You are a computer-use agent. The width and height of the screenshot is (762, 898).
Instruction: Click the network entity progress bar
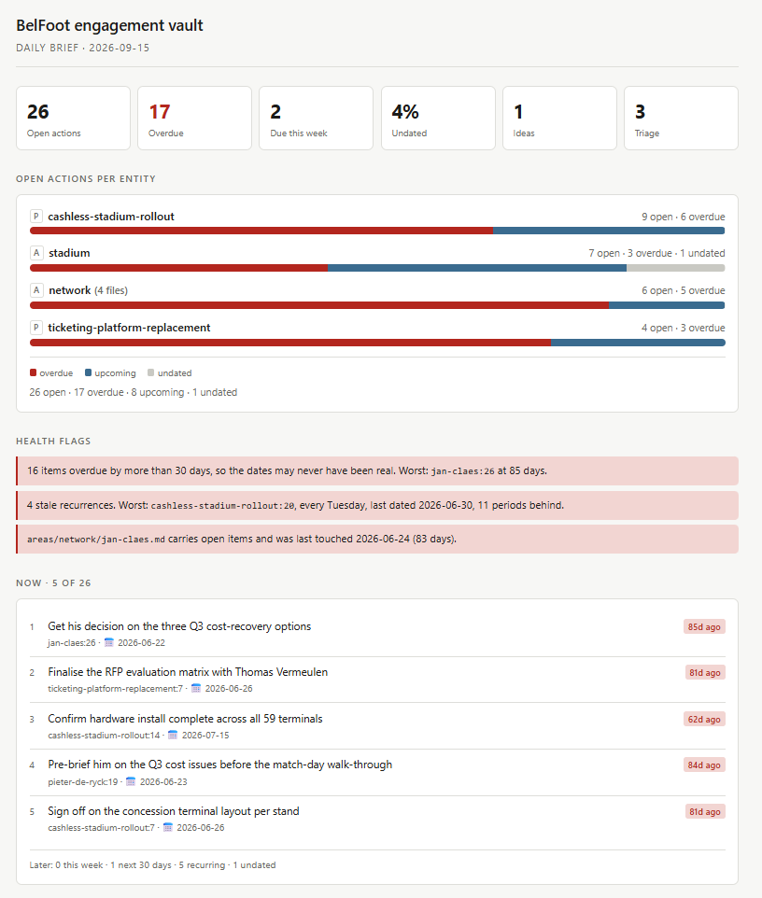pos(377,305)
